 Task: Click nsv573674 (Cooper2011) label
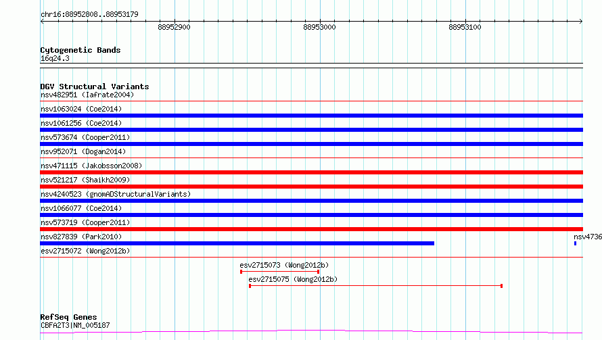(85, 137)
